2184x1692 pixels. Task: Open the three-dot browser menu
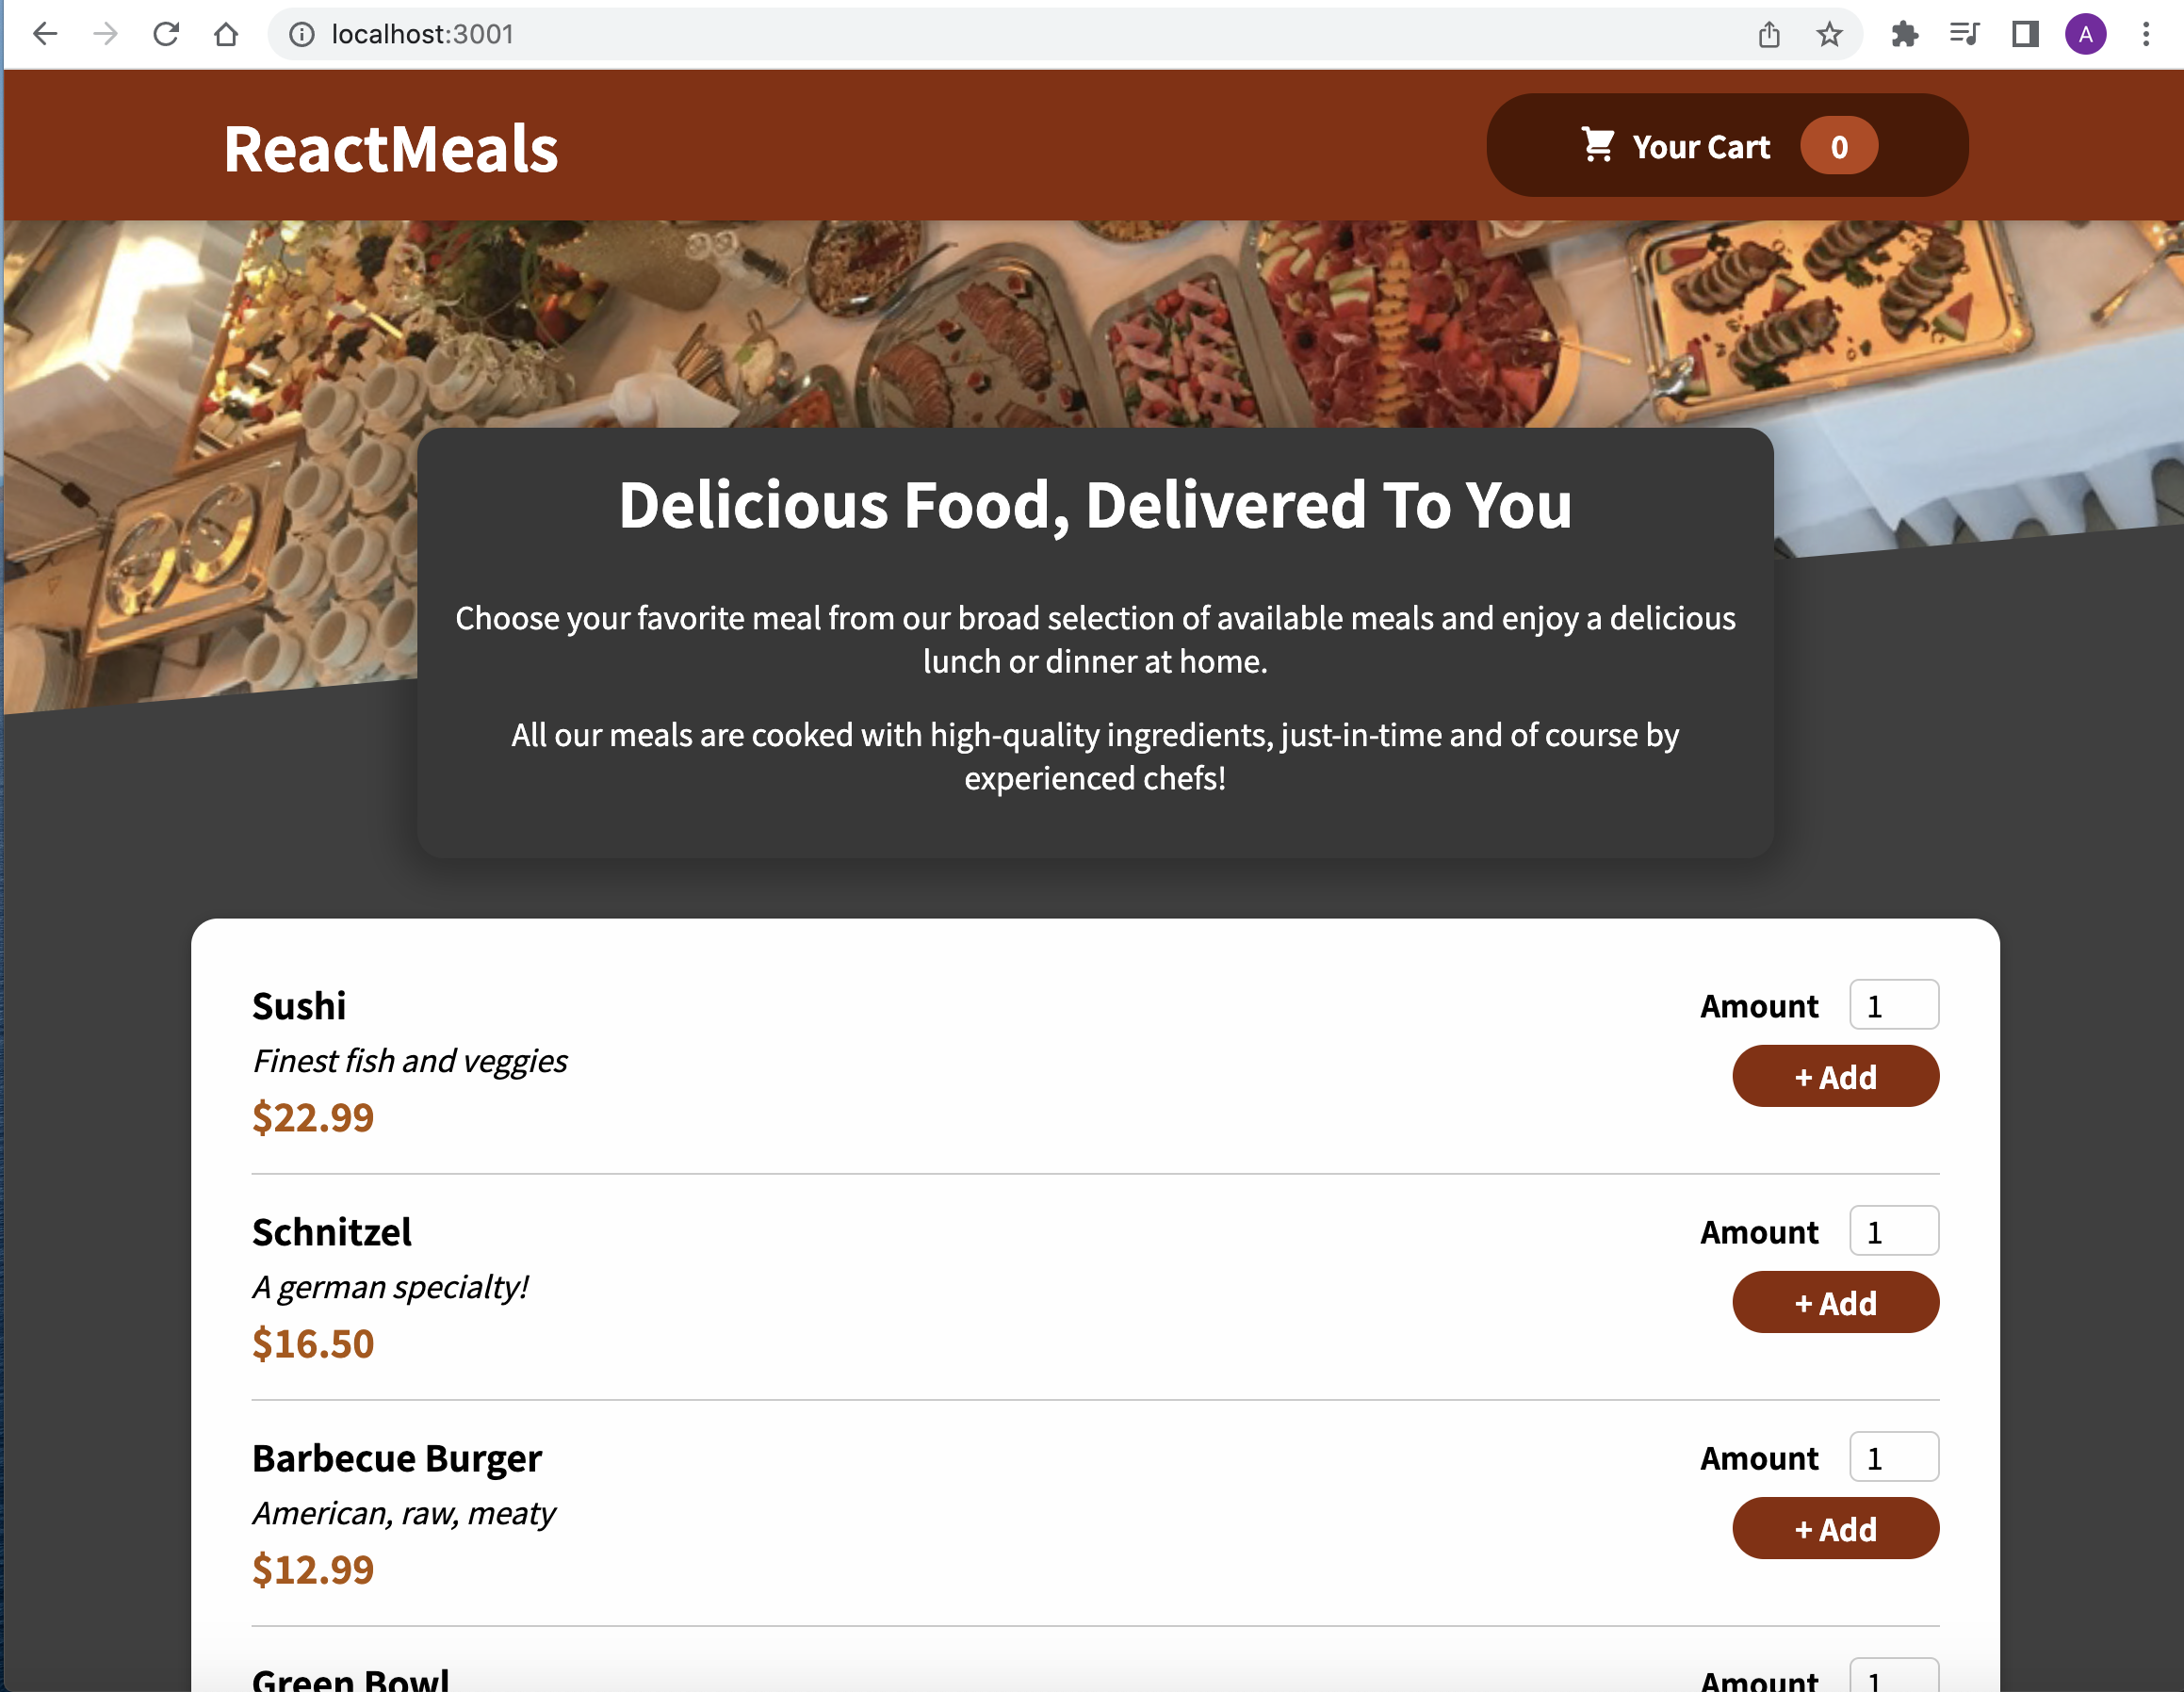coord(2144,33)
